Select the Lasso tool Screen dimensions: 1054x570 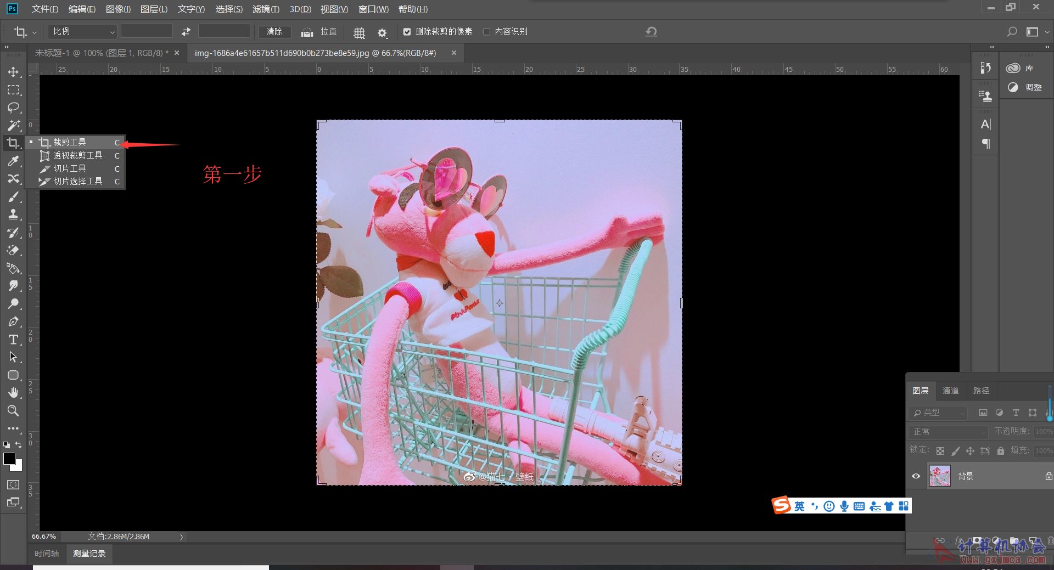click(x=13, y=108)
